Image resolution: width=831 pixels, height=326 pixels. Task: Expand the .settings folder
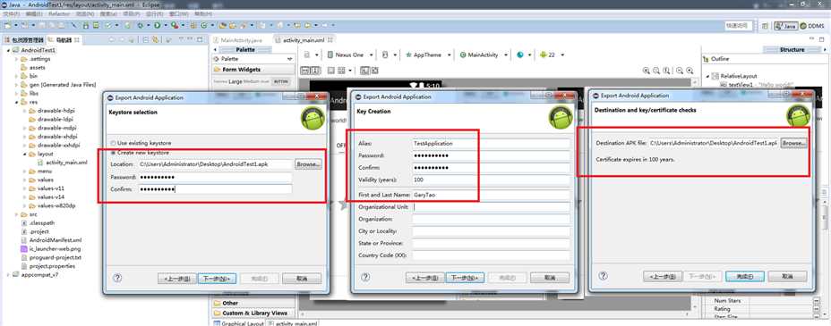(17, 59)
